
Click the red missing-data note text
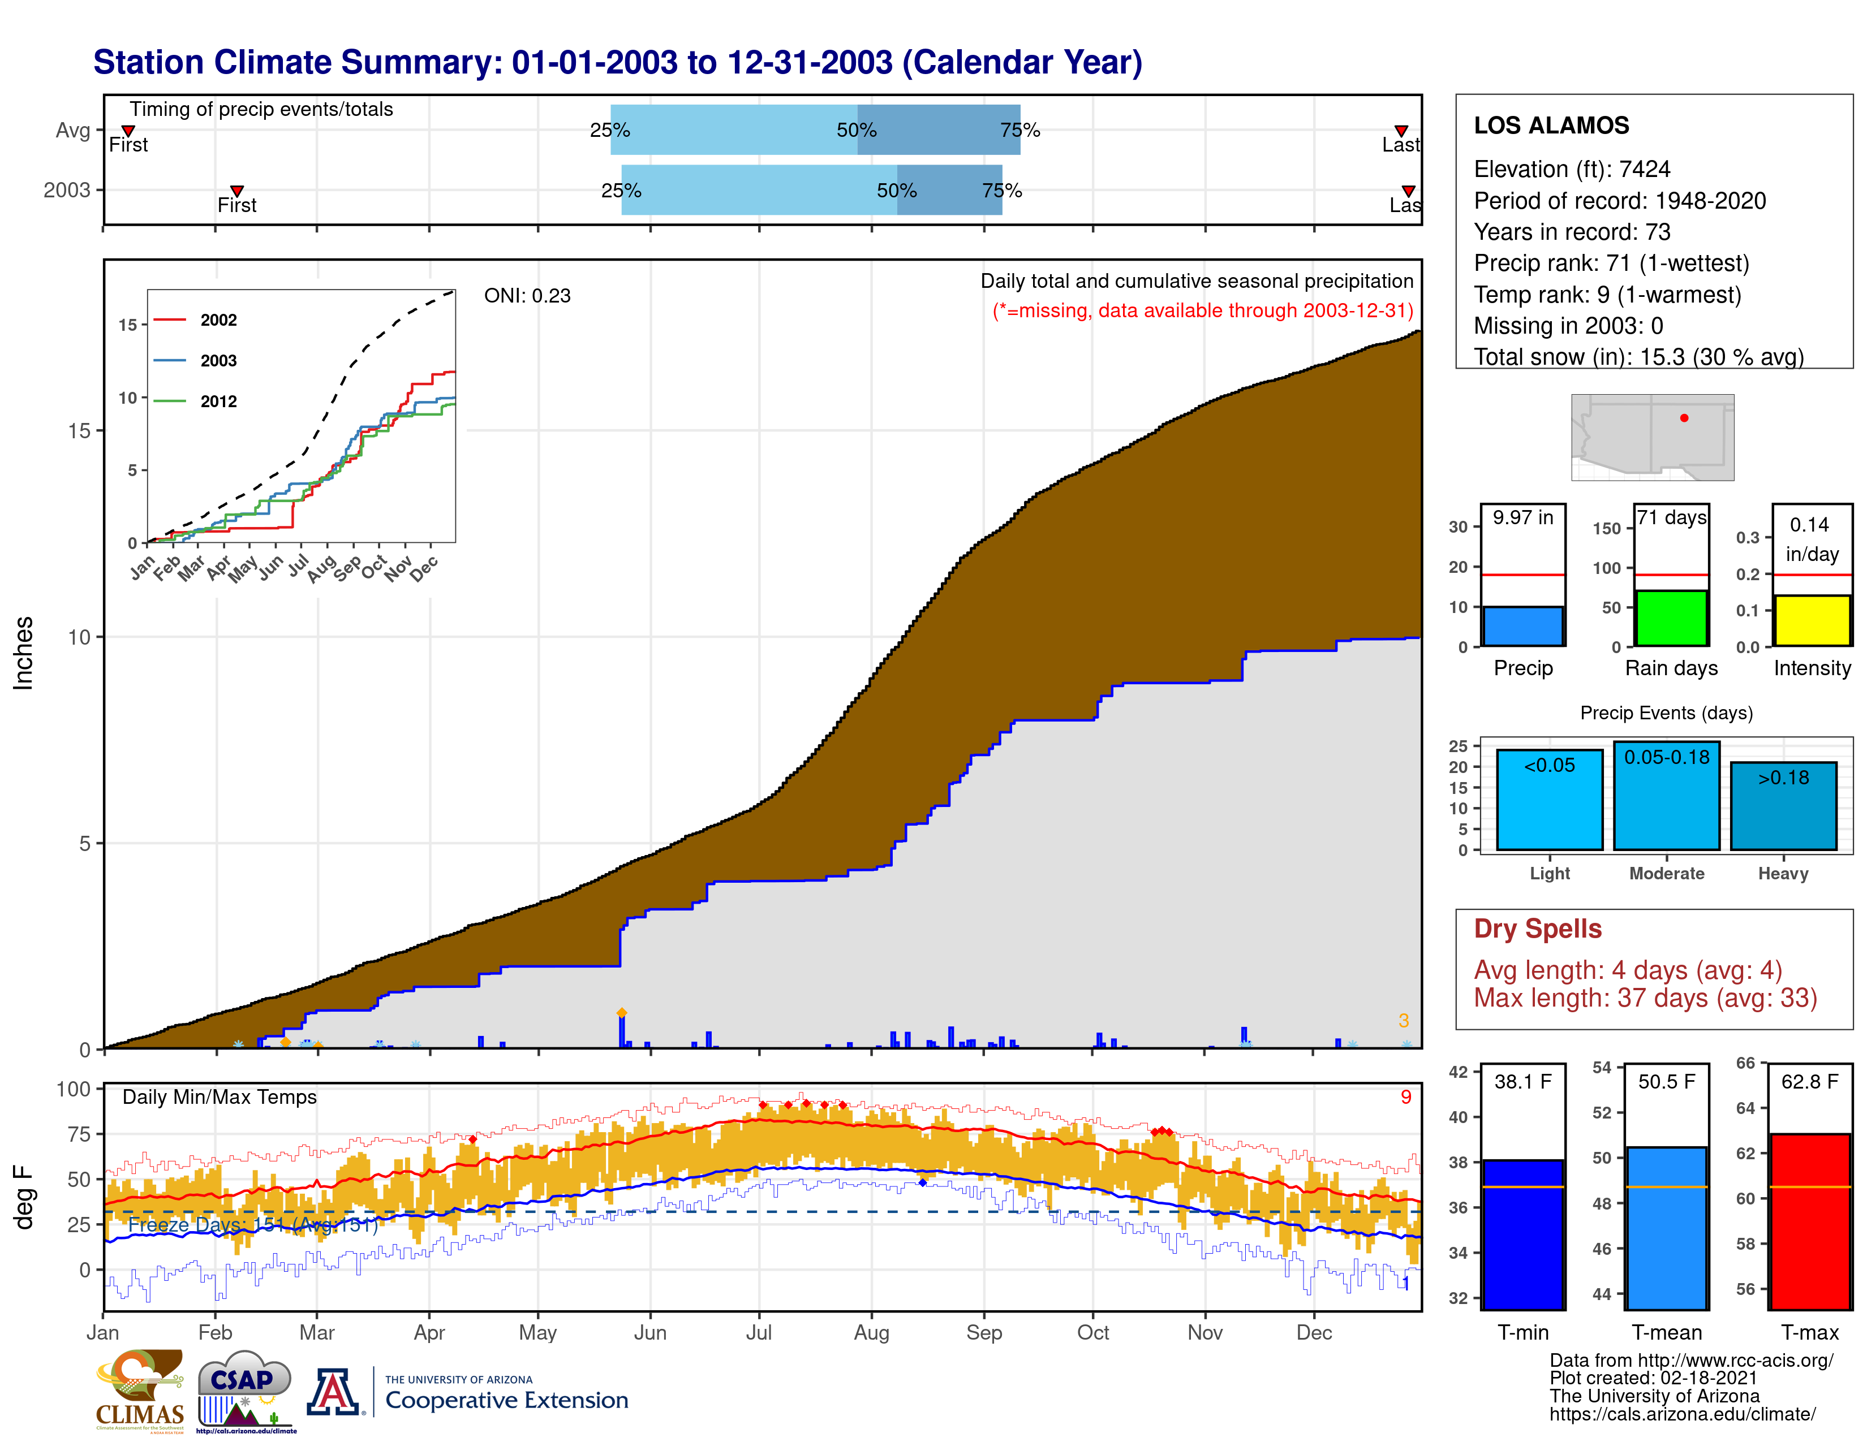(1203, 310)
